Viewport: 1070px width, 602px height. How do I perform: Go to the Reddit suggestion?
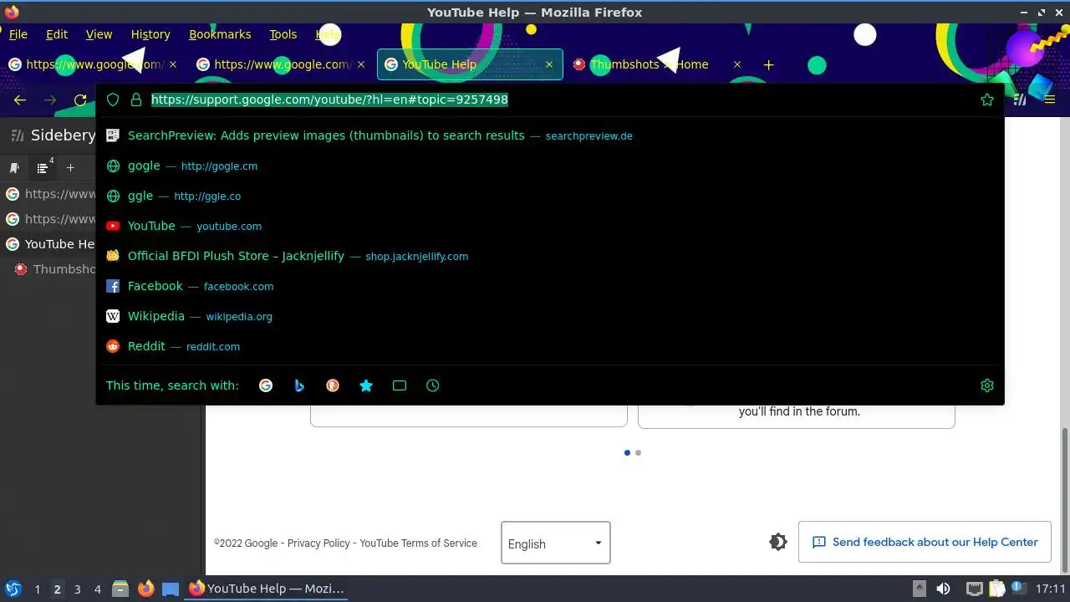click(550, 346)
